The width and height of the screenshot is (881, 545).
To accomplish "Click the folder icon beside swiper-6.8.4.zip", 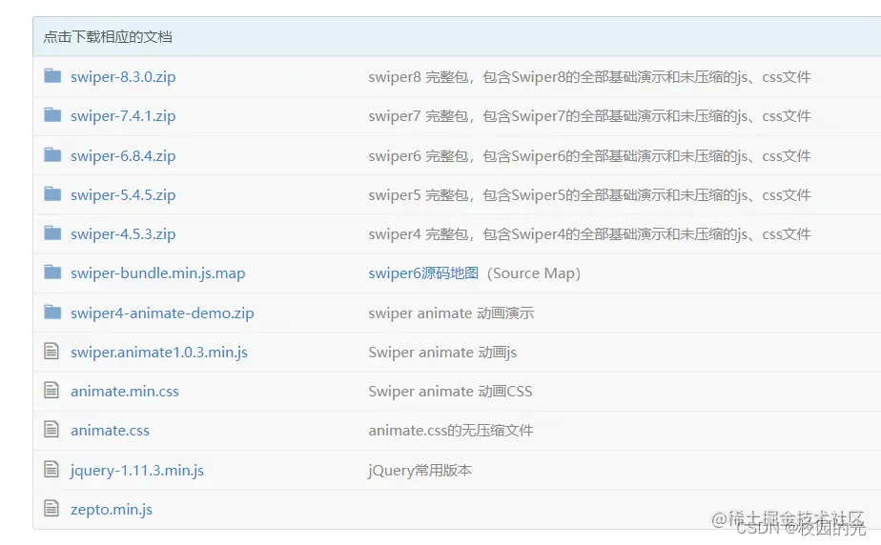I will coord(52,154).
